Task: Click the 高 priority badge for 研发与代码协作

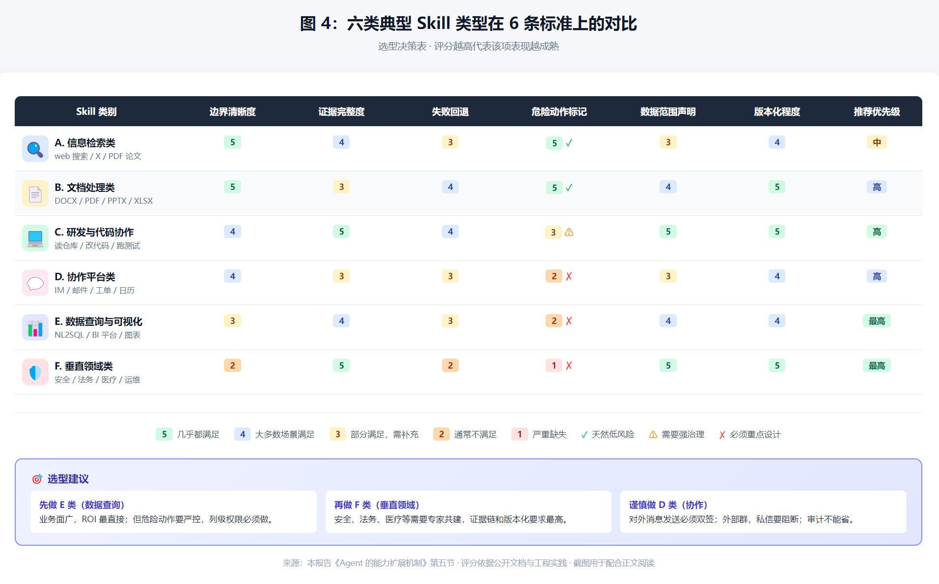Action: point(877,232)
